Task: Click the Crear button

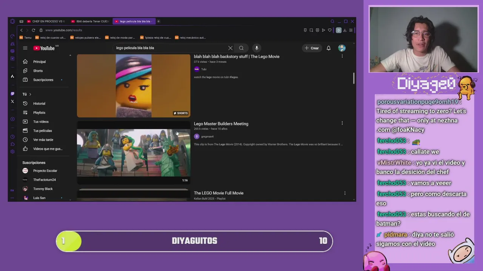Action: tap(312, 48)
